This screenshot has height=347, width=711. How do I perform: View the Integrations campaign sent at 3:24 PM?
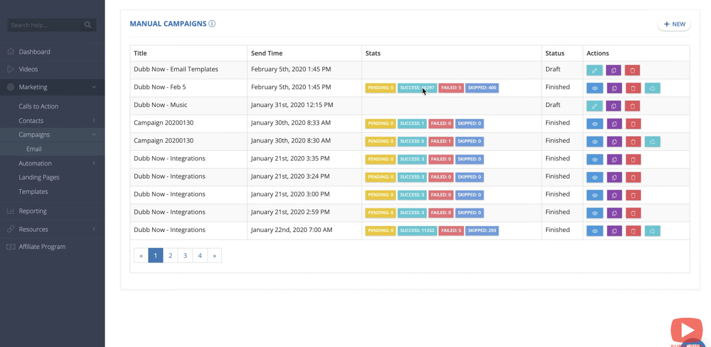point(595,178)
